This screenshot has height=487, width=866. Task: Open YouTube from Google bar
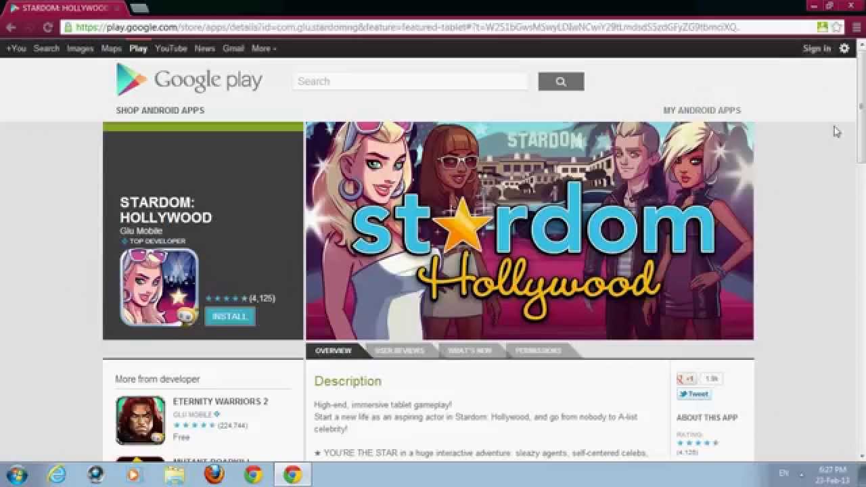pyautogui.click(x=170, y=48)
